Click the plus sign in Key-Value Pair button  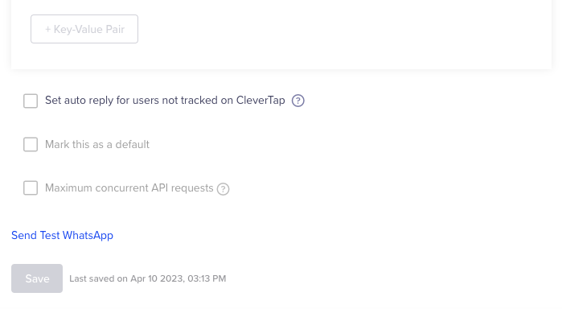[47, 30]
